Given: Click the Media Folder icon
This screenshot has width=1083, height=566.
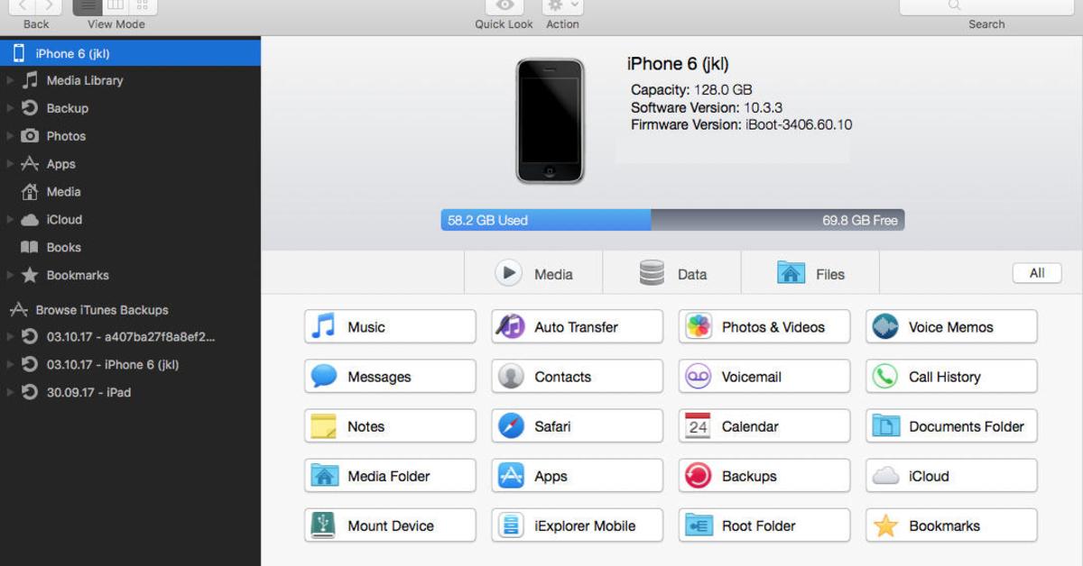Looking at the screenshot, I should [x=324, y=476].
